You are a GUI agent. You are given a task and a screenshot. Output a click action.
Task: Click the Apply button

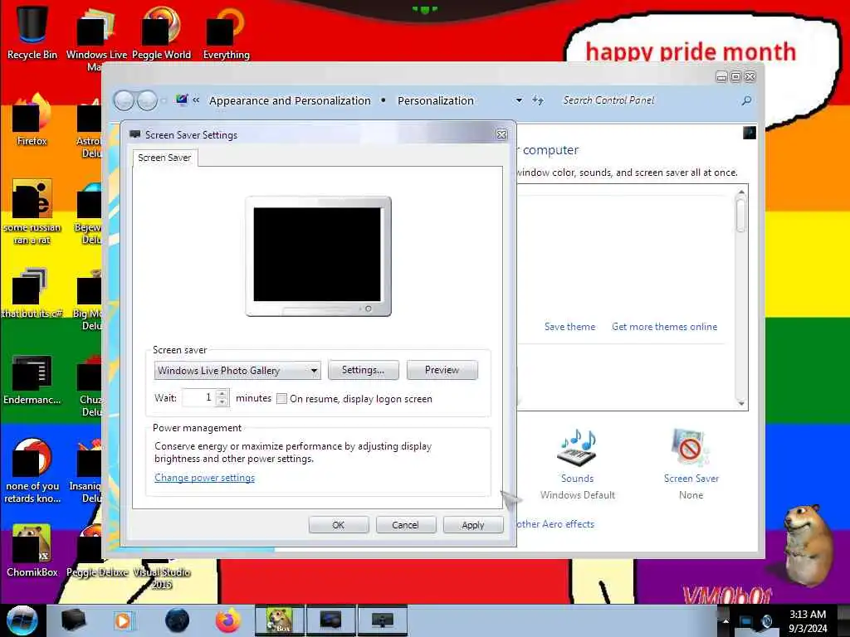pos(472,525)
